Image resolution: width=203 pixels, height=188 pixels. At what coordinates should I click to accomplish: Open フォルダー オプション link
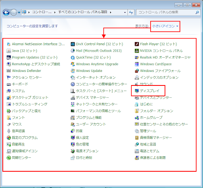(x=157, y=111)
